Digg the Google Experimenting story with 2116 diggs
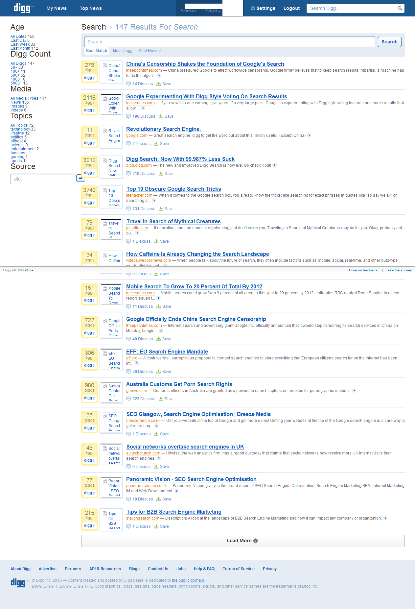Screen dimensions: 415x609 point(89,110)
